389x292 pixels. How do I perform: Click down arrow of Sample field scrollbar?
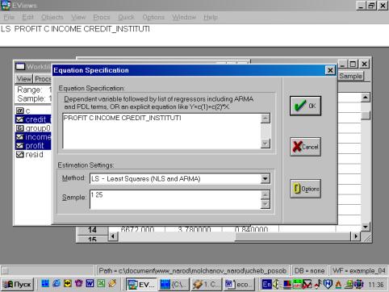266,204
